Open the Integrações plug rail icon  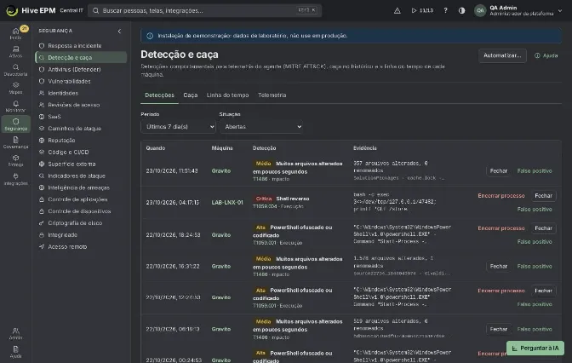[x=15, y=179]
